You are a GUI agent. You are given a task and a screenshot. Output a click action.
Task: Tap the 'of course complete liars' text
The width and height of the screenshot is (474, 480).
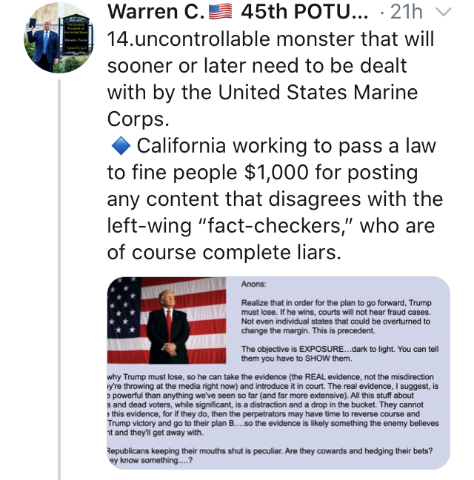pos(224,253)
